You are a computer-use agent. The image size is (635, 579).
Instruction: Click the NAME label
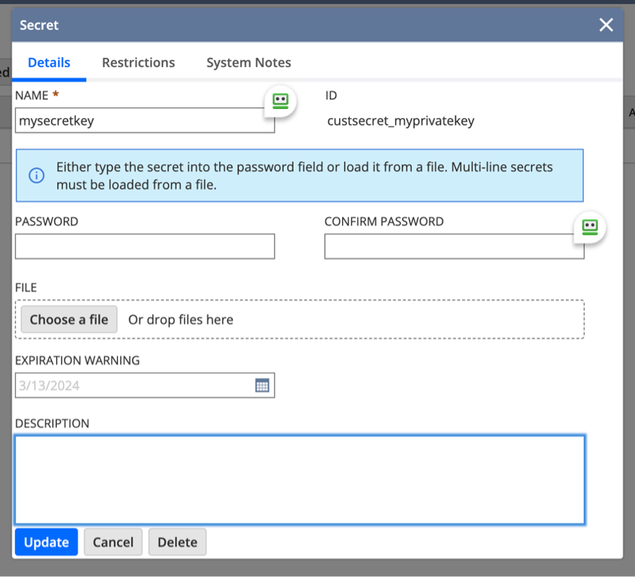(32, 95)
